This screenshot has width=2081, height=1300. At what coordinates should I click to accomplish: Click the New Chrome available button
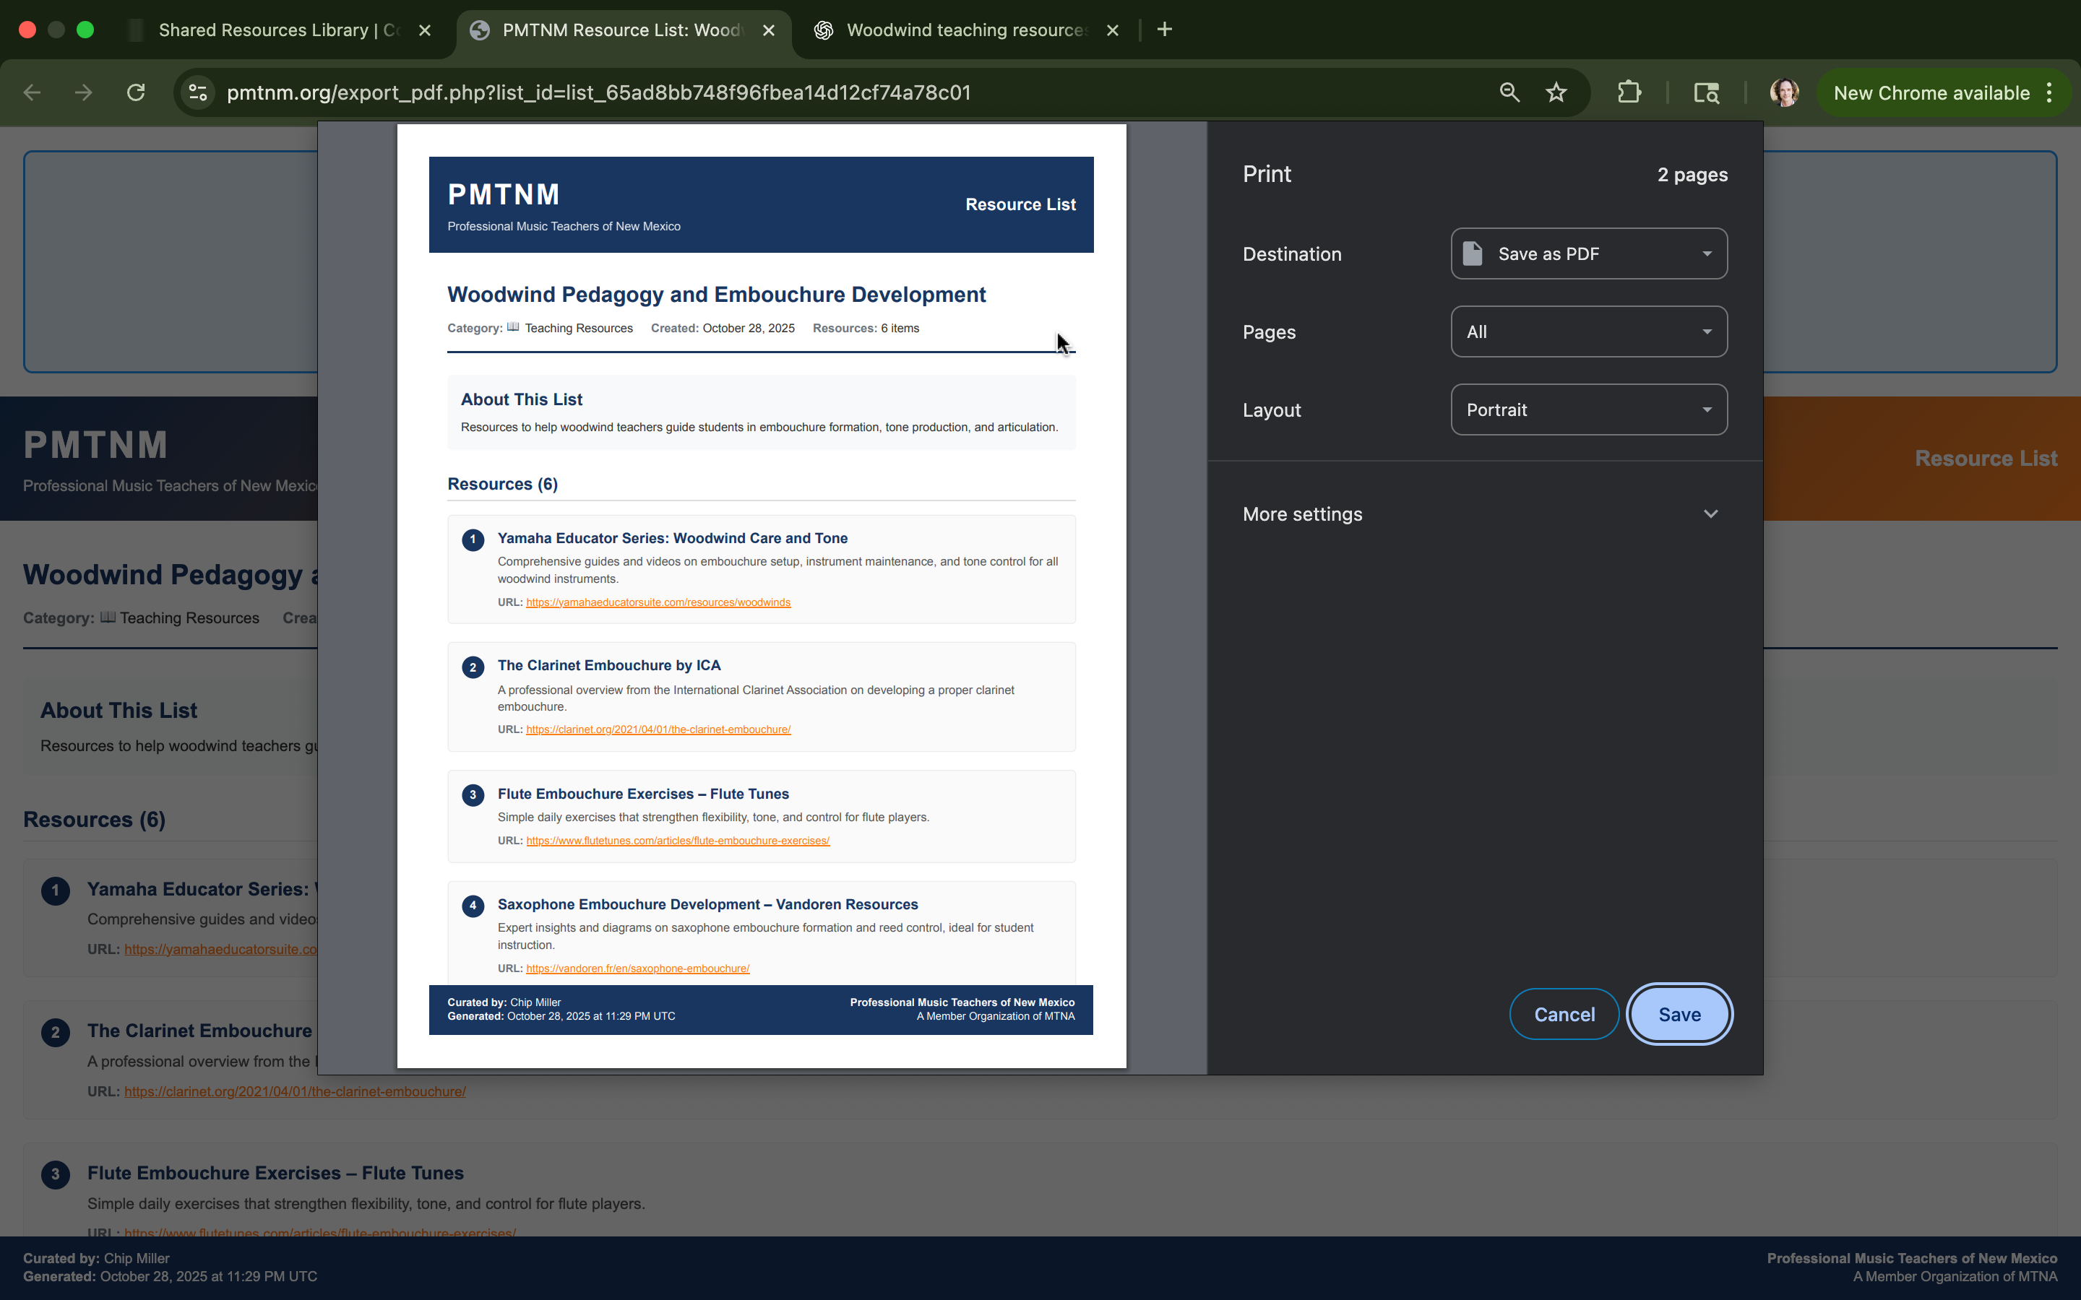1931,93
